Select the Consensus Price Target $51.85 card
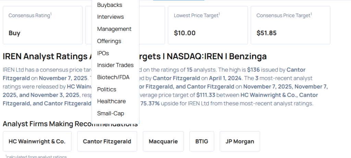This screenshot has height=158, width=351. pyautogui.click(x=290, y=25)
